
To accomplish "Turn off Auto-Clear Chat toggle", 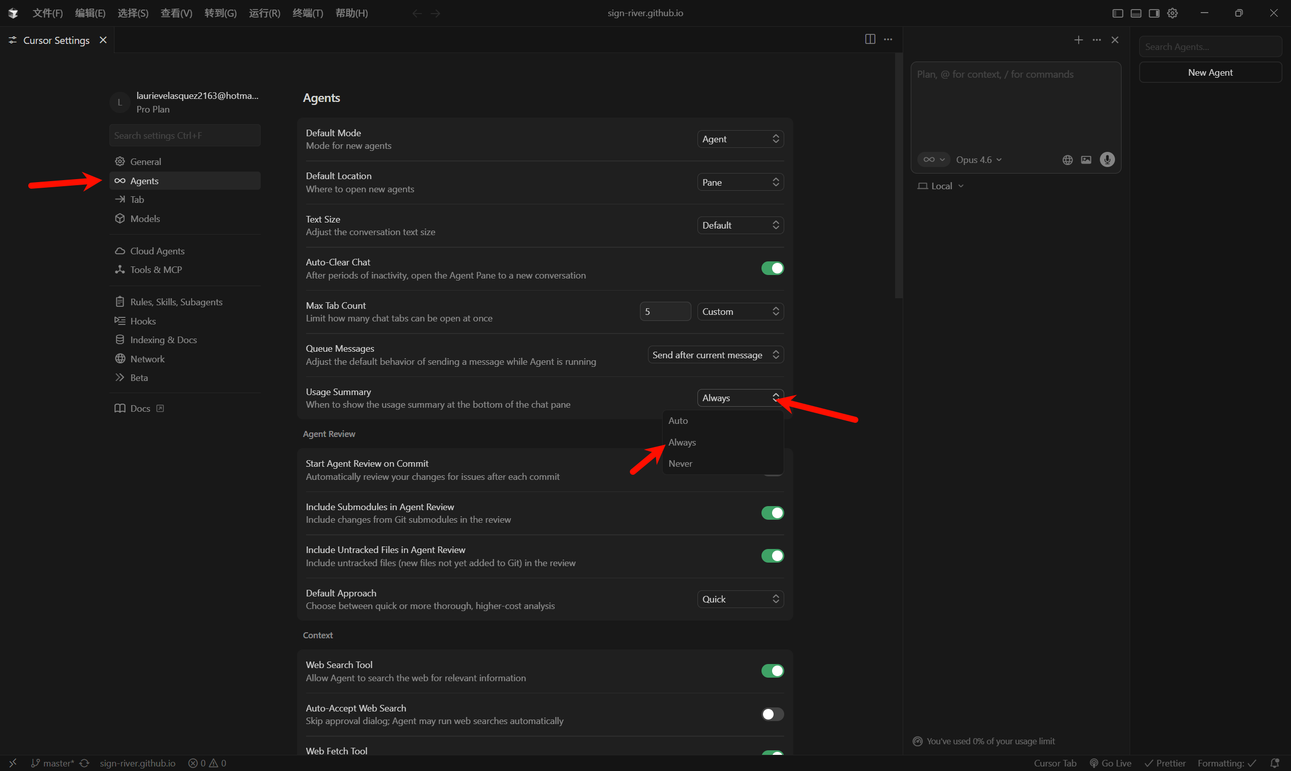I will (x=773, y=268).
